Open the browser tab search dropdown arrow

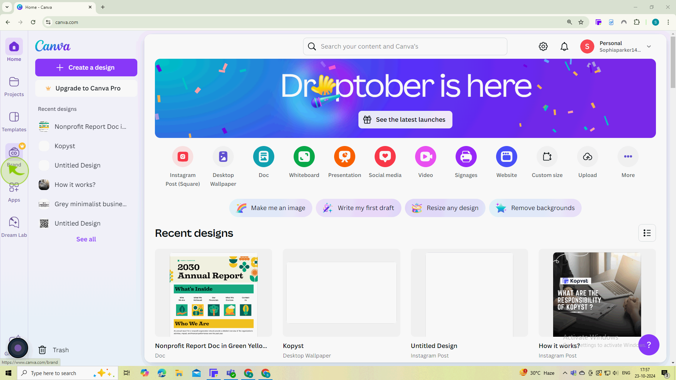(x=7, y=7)
